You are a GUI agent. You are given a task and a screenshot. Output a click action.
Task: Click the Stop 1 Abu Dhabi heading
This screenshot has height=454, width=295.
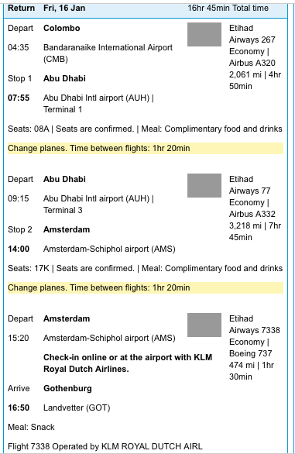tap(46, 78)
